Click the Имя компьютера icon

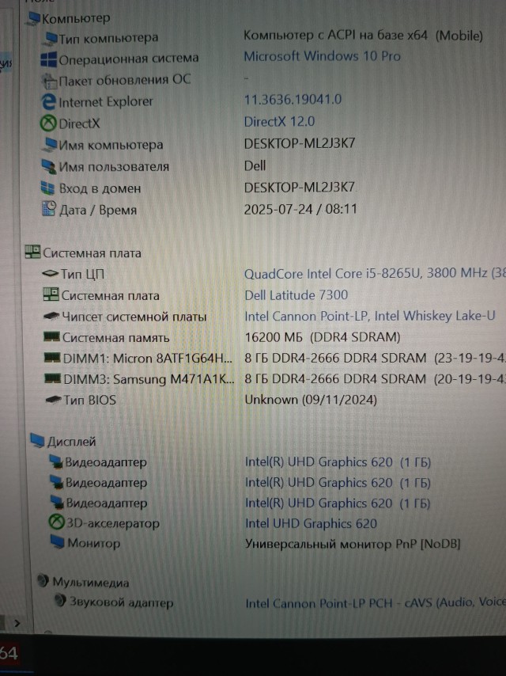[50, 145]
